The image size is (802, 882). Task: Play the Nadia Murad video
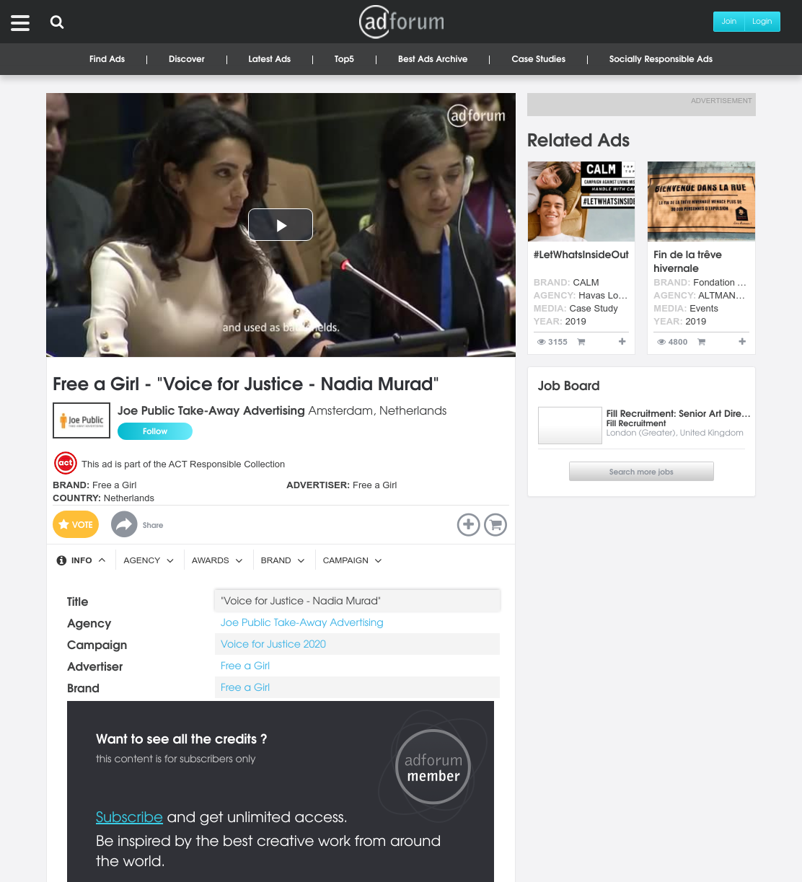point(281,225)
